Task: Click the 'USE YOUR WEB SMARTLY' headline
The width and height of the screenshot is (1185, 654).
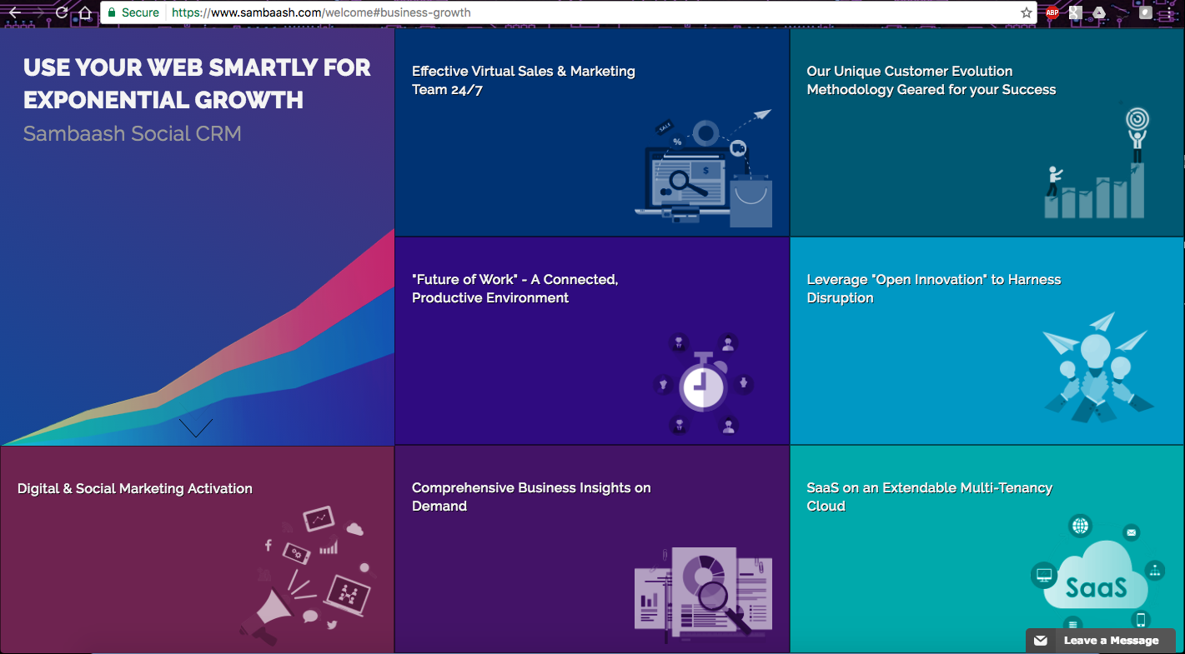Action: coord(197,83)
